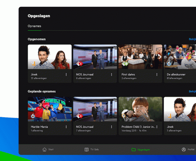Open the De alleskunner thumbnail
The width and height of the screenshot is (196, 161).
[180, 57]
